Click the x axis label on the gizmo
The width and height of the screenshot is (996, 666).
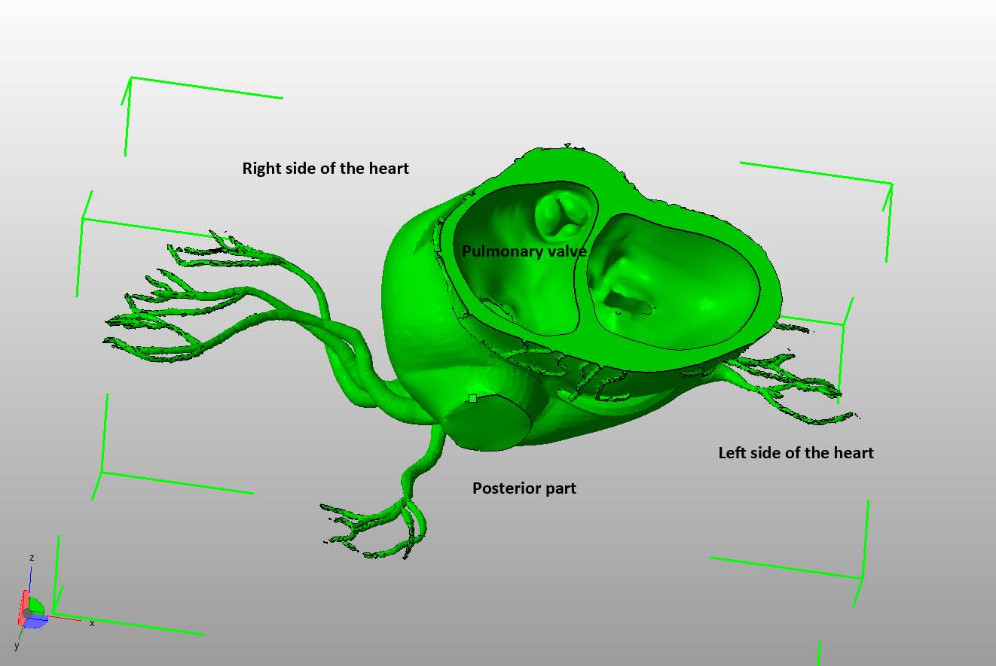92,623
